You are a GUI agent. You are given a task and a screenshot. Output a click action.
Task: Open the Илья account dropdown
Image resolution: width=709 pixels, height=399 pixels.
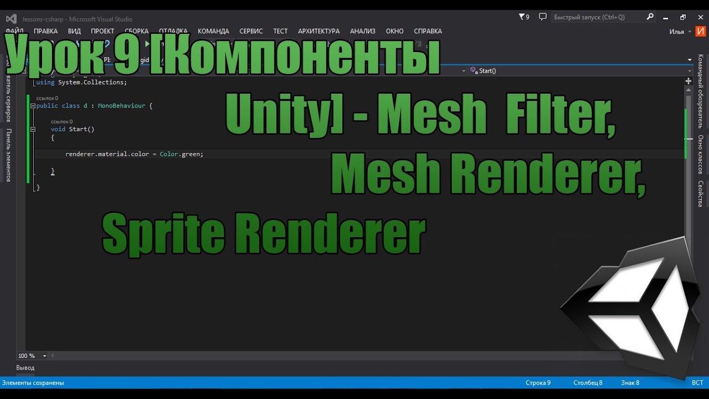(x=680, y=32)
